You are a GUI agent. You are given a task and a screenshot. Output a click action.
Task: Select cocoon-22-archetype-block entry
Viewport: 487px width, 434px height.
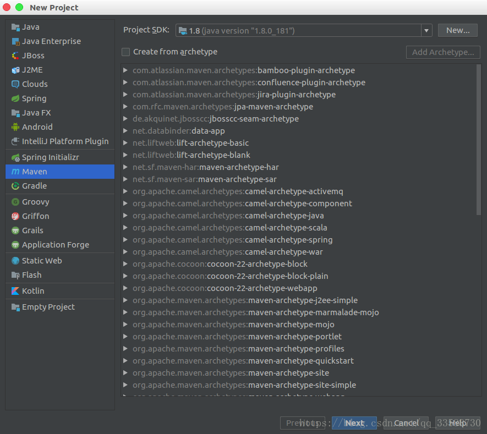click(x=220, y=264)
